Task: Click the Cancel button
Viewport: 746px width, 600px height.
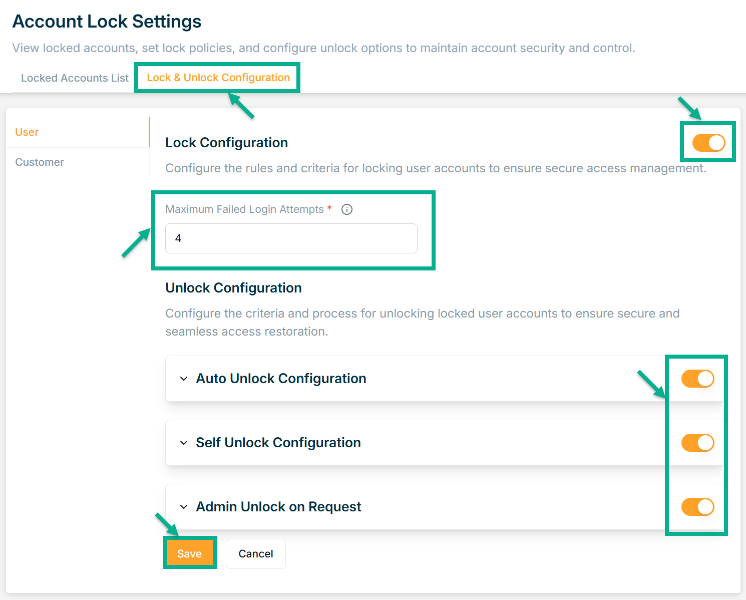Action: tap(255, 554)
